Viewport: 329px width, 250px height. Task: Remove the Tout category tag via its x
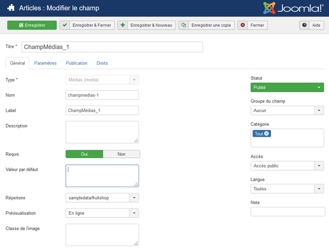coord(266,134)
